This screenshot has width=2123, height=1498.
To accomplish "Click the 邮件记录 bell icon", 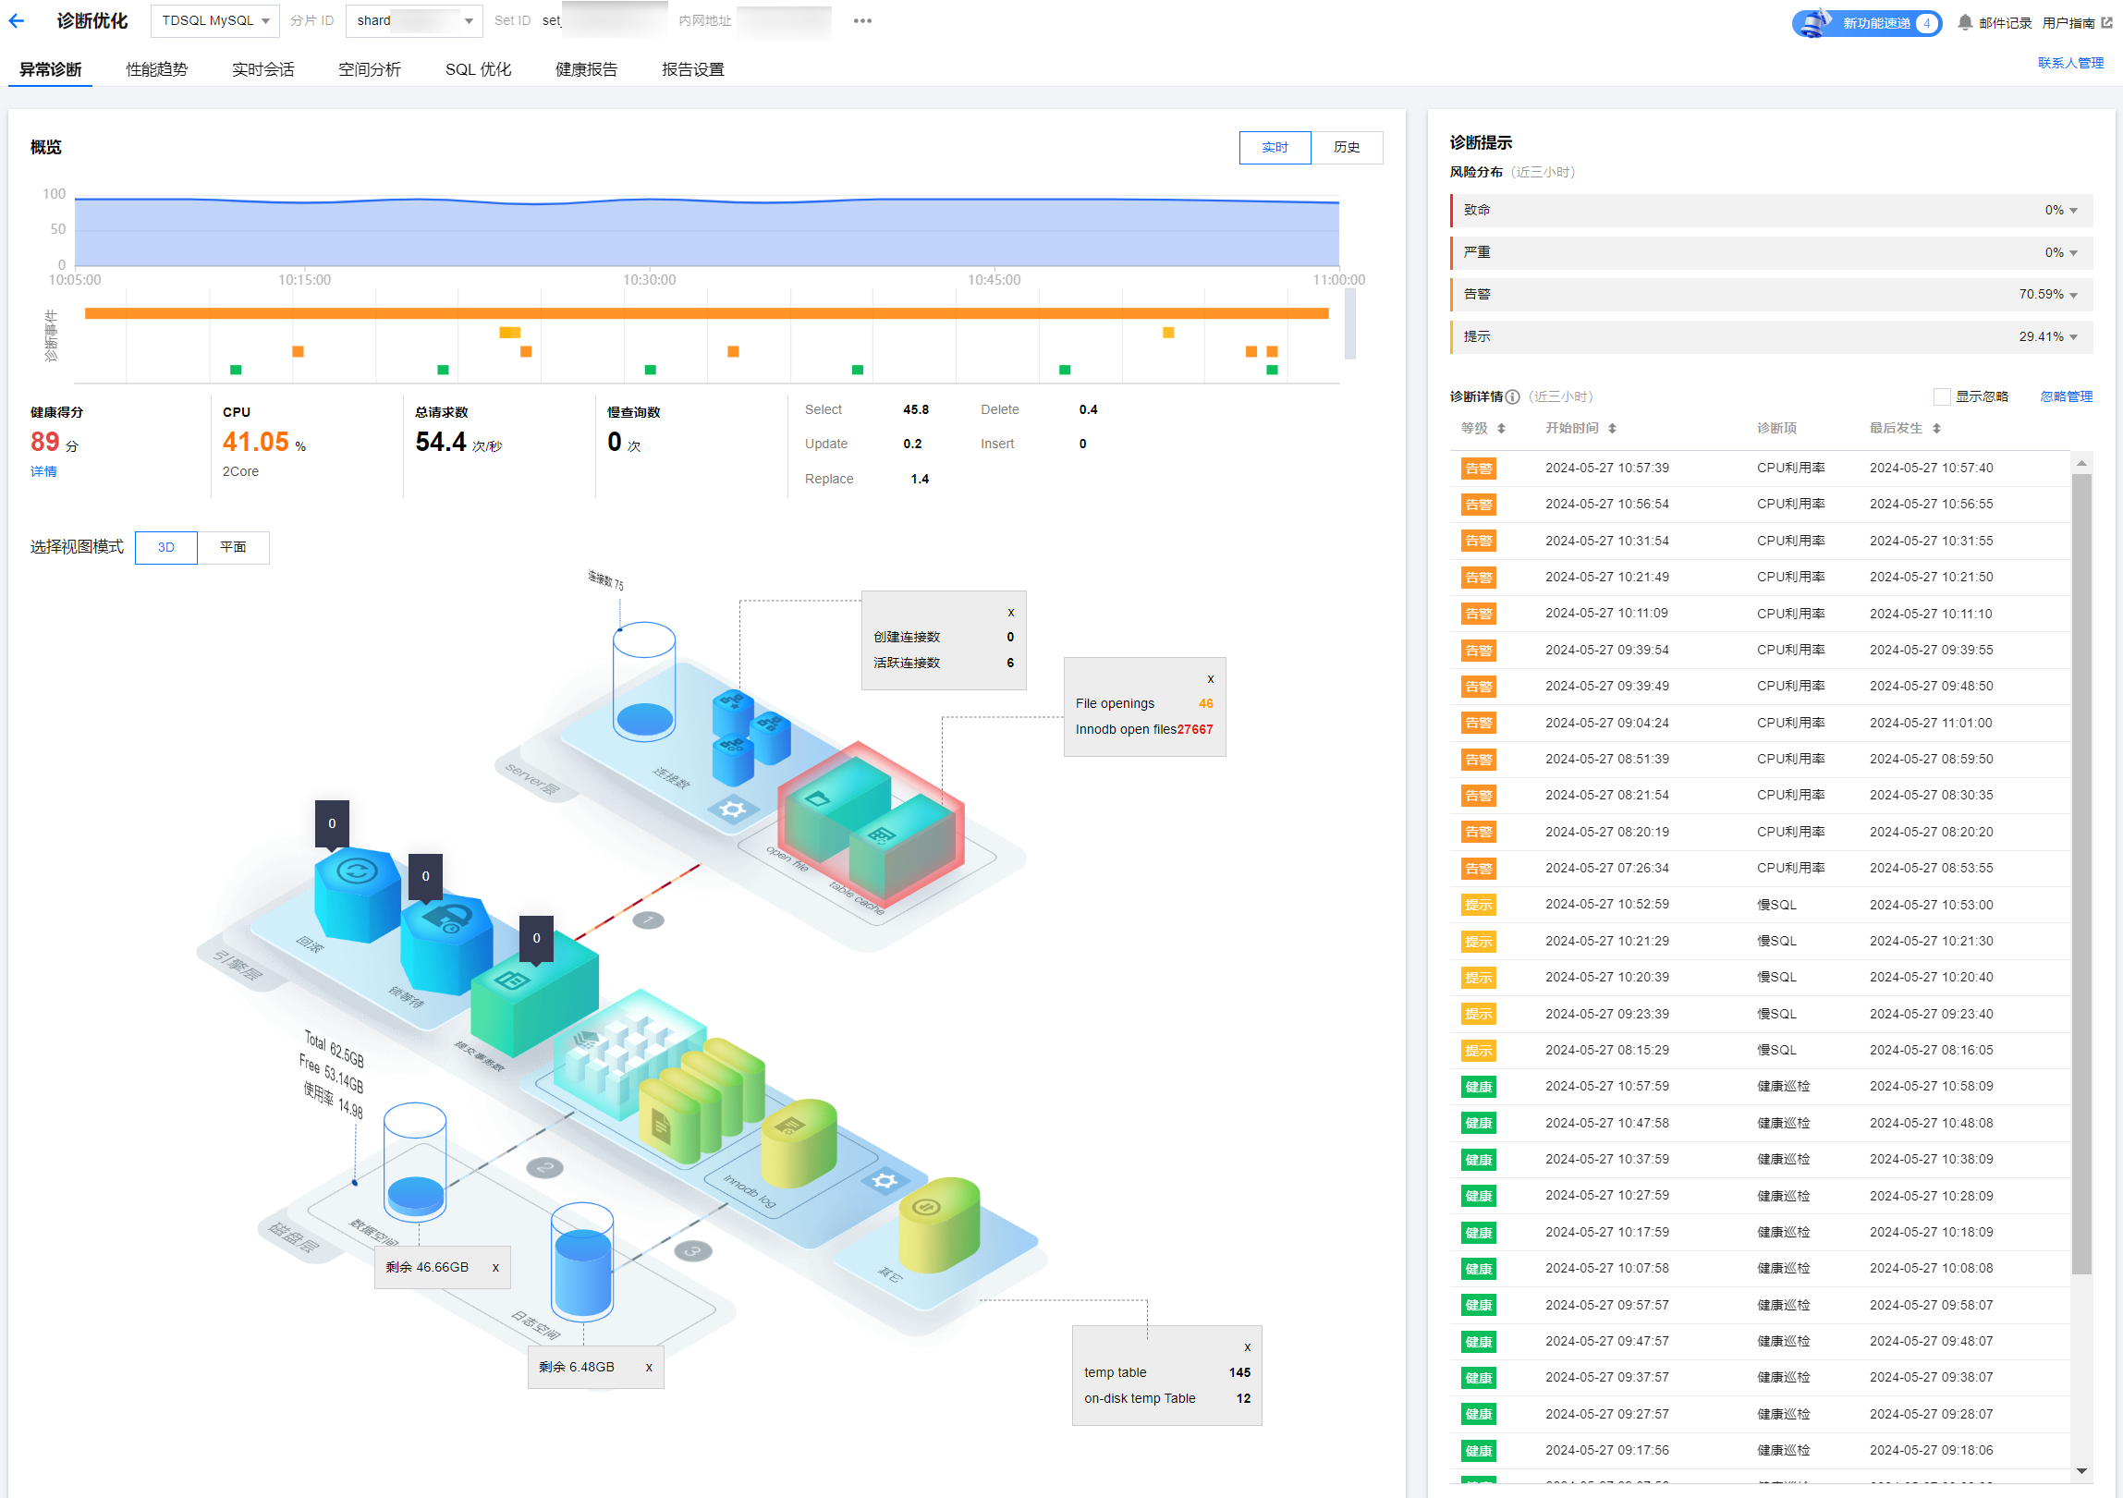I will pos(1965,22).
